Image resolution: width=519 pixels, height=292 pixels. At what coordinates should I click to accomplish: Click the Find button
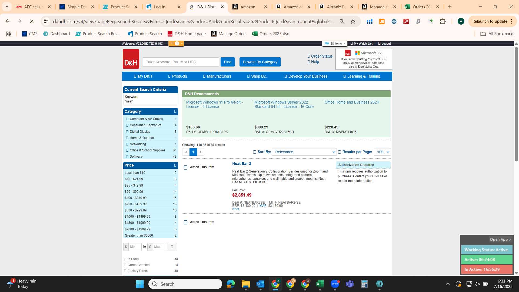(228, 62)
